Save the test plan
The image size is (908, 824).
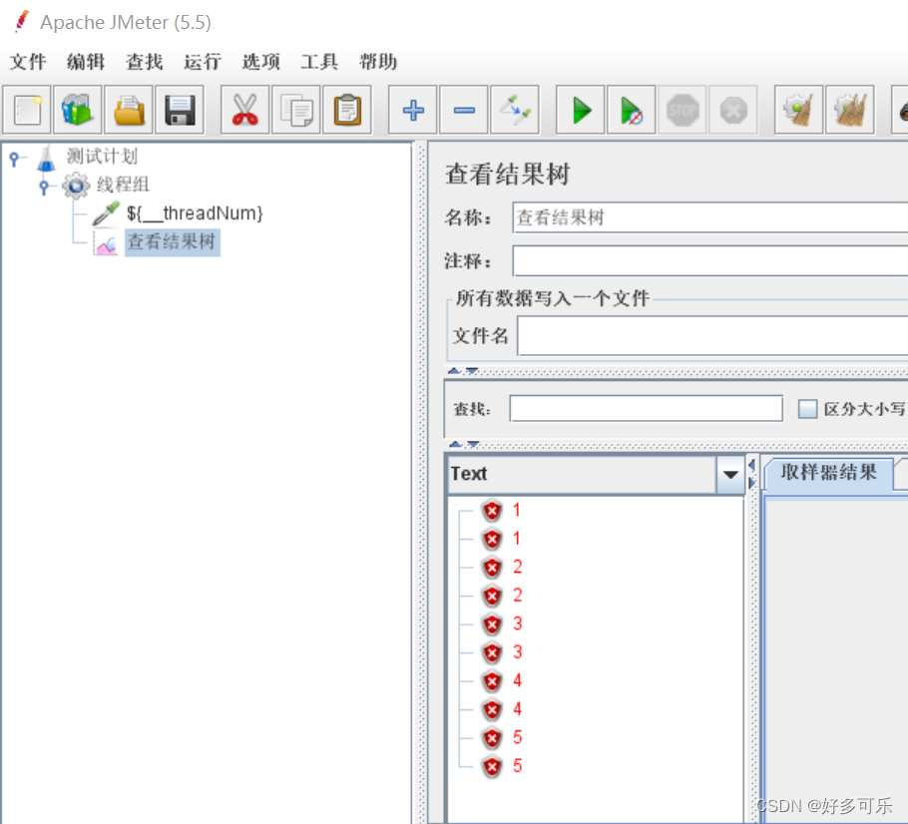179,110
